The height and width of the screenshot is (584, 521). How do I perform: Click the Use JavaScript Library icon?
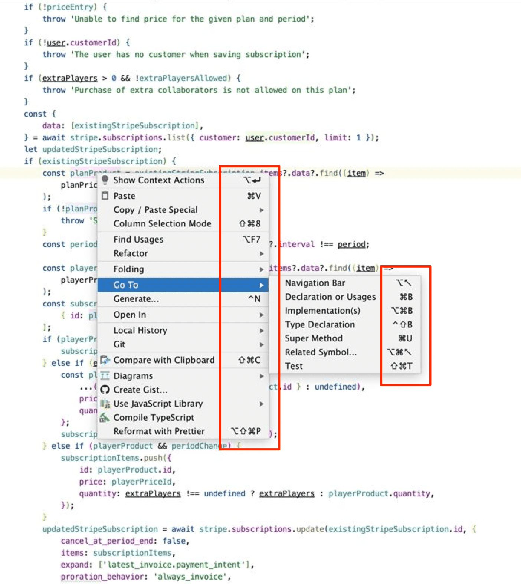pyautogui.click(x=105, y=404)
